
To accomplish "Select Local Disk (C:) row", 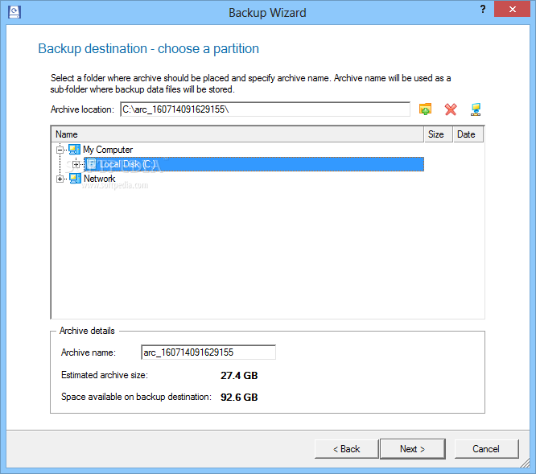I will click(x=254, y=164).
